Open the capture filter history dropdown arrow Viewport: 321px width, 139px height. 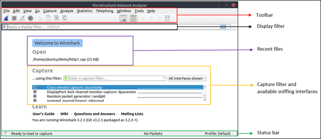click(164, 78)
